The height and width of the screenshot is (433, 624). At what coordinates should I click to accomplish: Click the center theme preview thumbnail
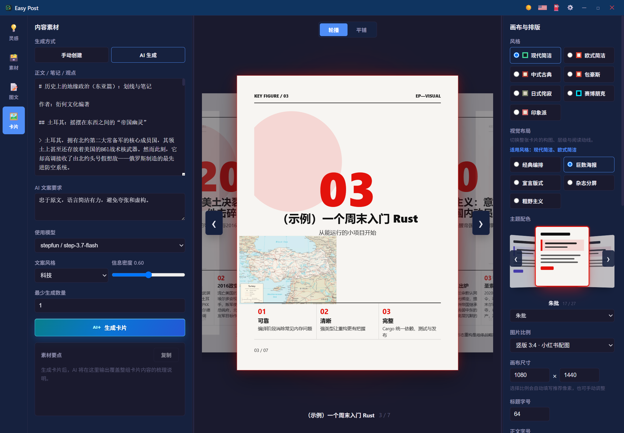[562, 256]
